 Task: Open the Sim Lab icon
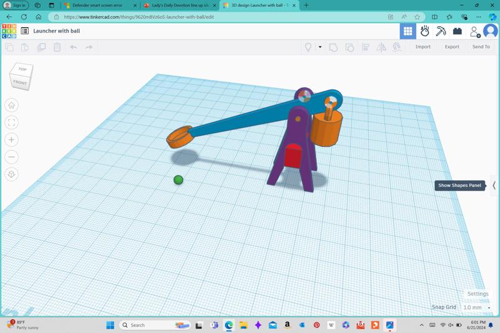pyautogui.click(x=424, y=31)
